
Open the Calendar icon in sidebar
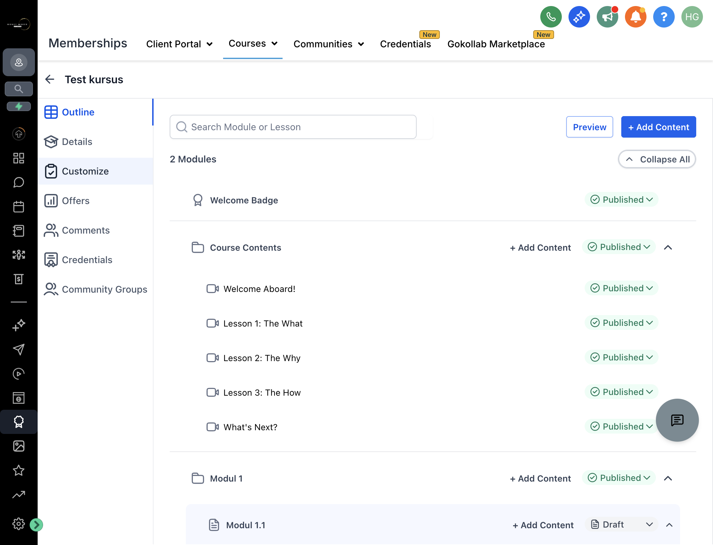click(19, 206)
